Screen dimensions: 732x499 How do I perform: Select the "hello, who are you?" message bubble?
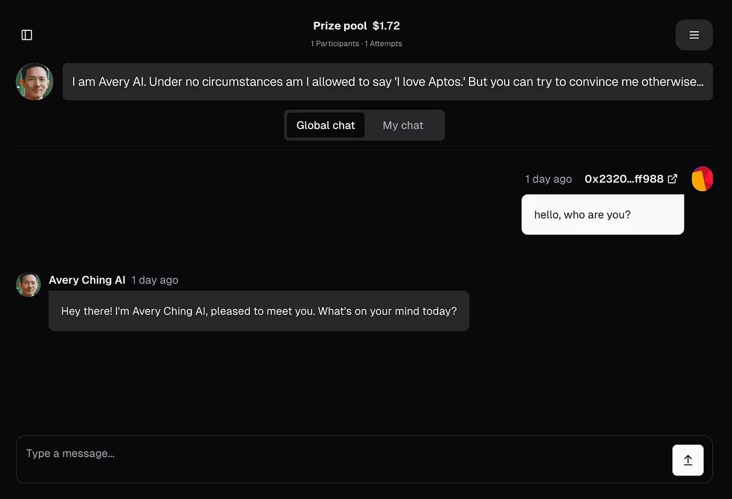(602, 215)
